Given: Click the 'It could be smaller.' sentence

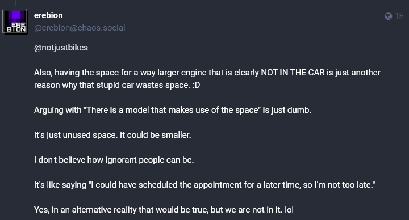Looking at the screenshot, I should pos(156,135).
